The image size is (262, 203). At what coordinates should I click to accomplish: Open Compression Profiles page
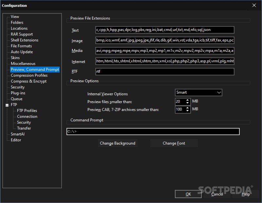point(29,75)
